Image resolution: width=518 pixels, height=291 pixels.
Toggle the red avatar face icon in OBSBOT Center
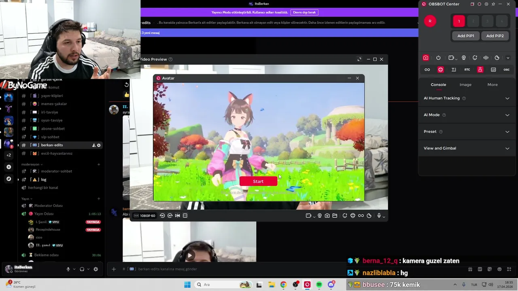(441, 70)
